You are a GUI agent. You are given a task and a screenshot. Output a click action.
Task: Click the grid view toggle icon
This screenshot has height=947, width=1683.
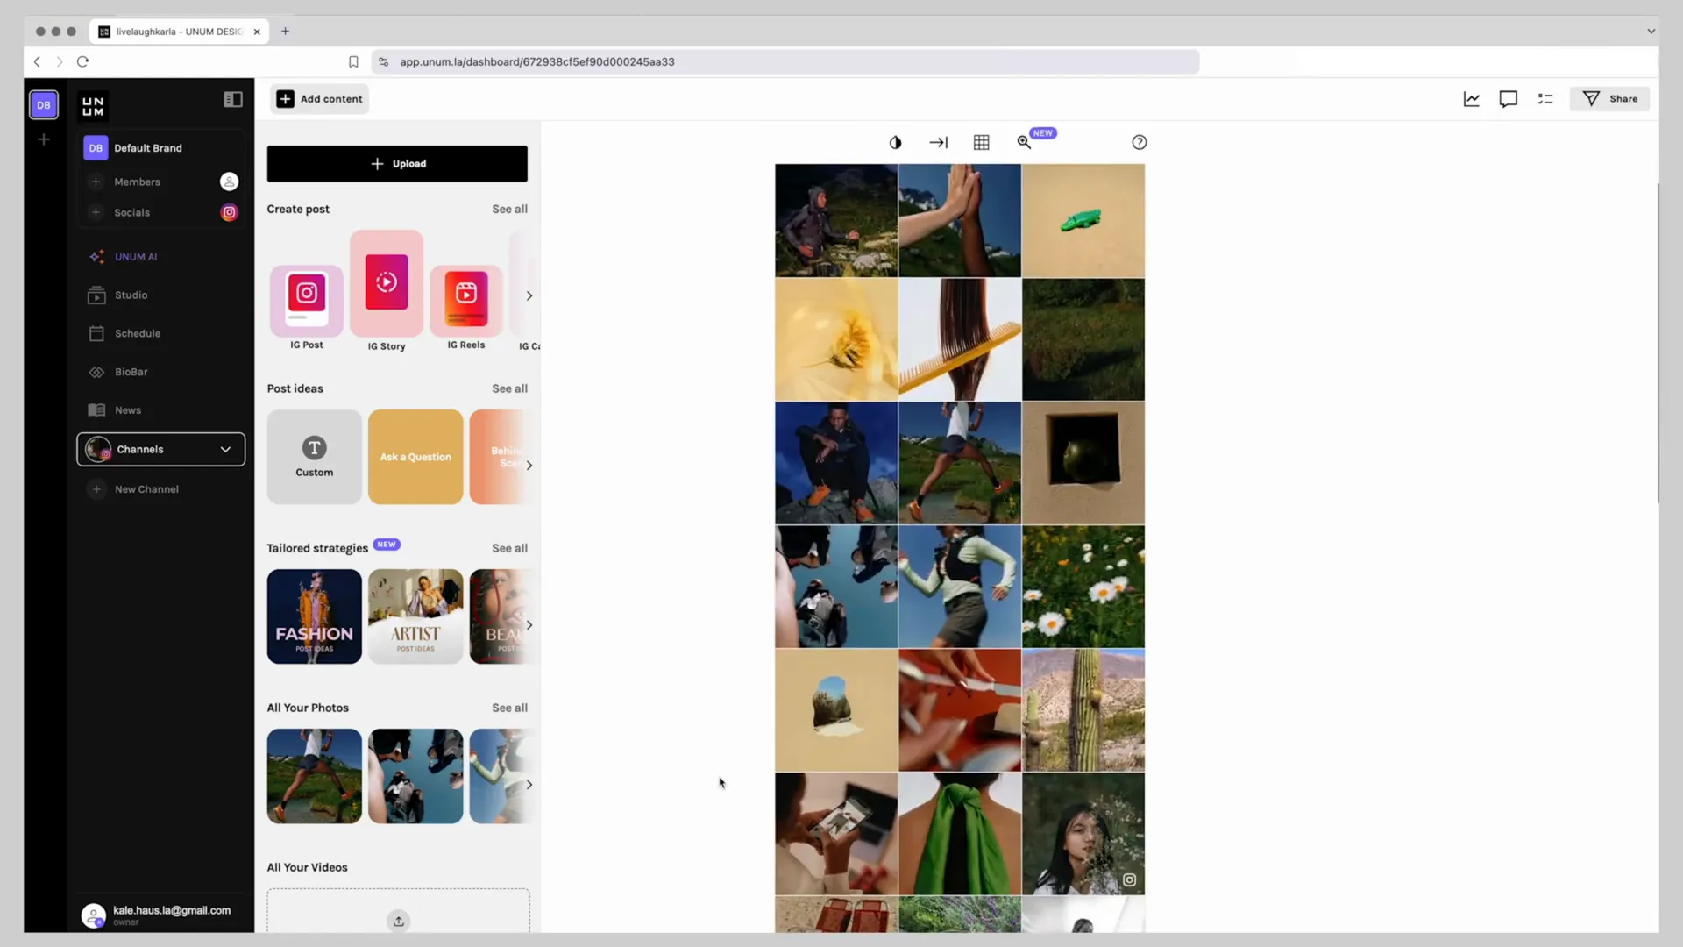click(x=980, y=141)
